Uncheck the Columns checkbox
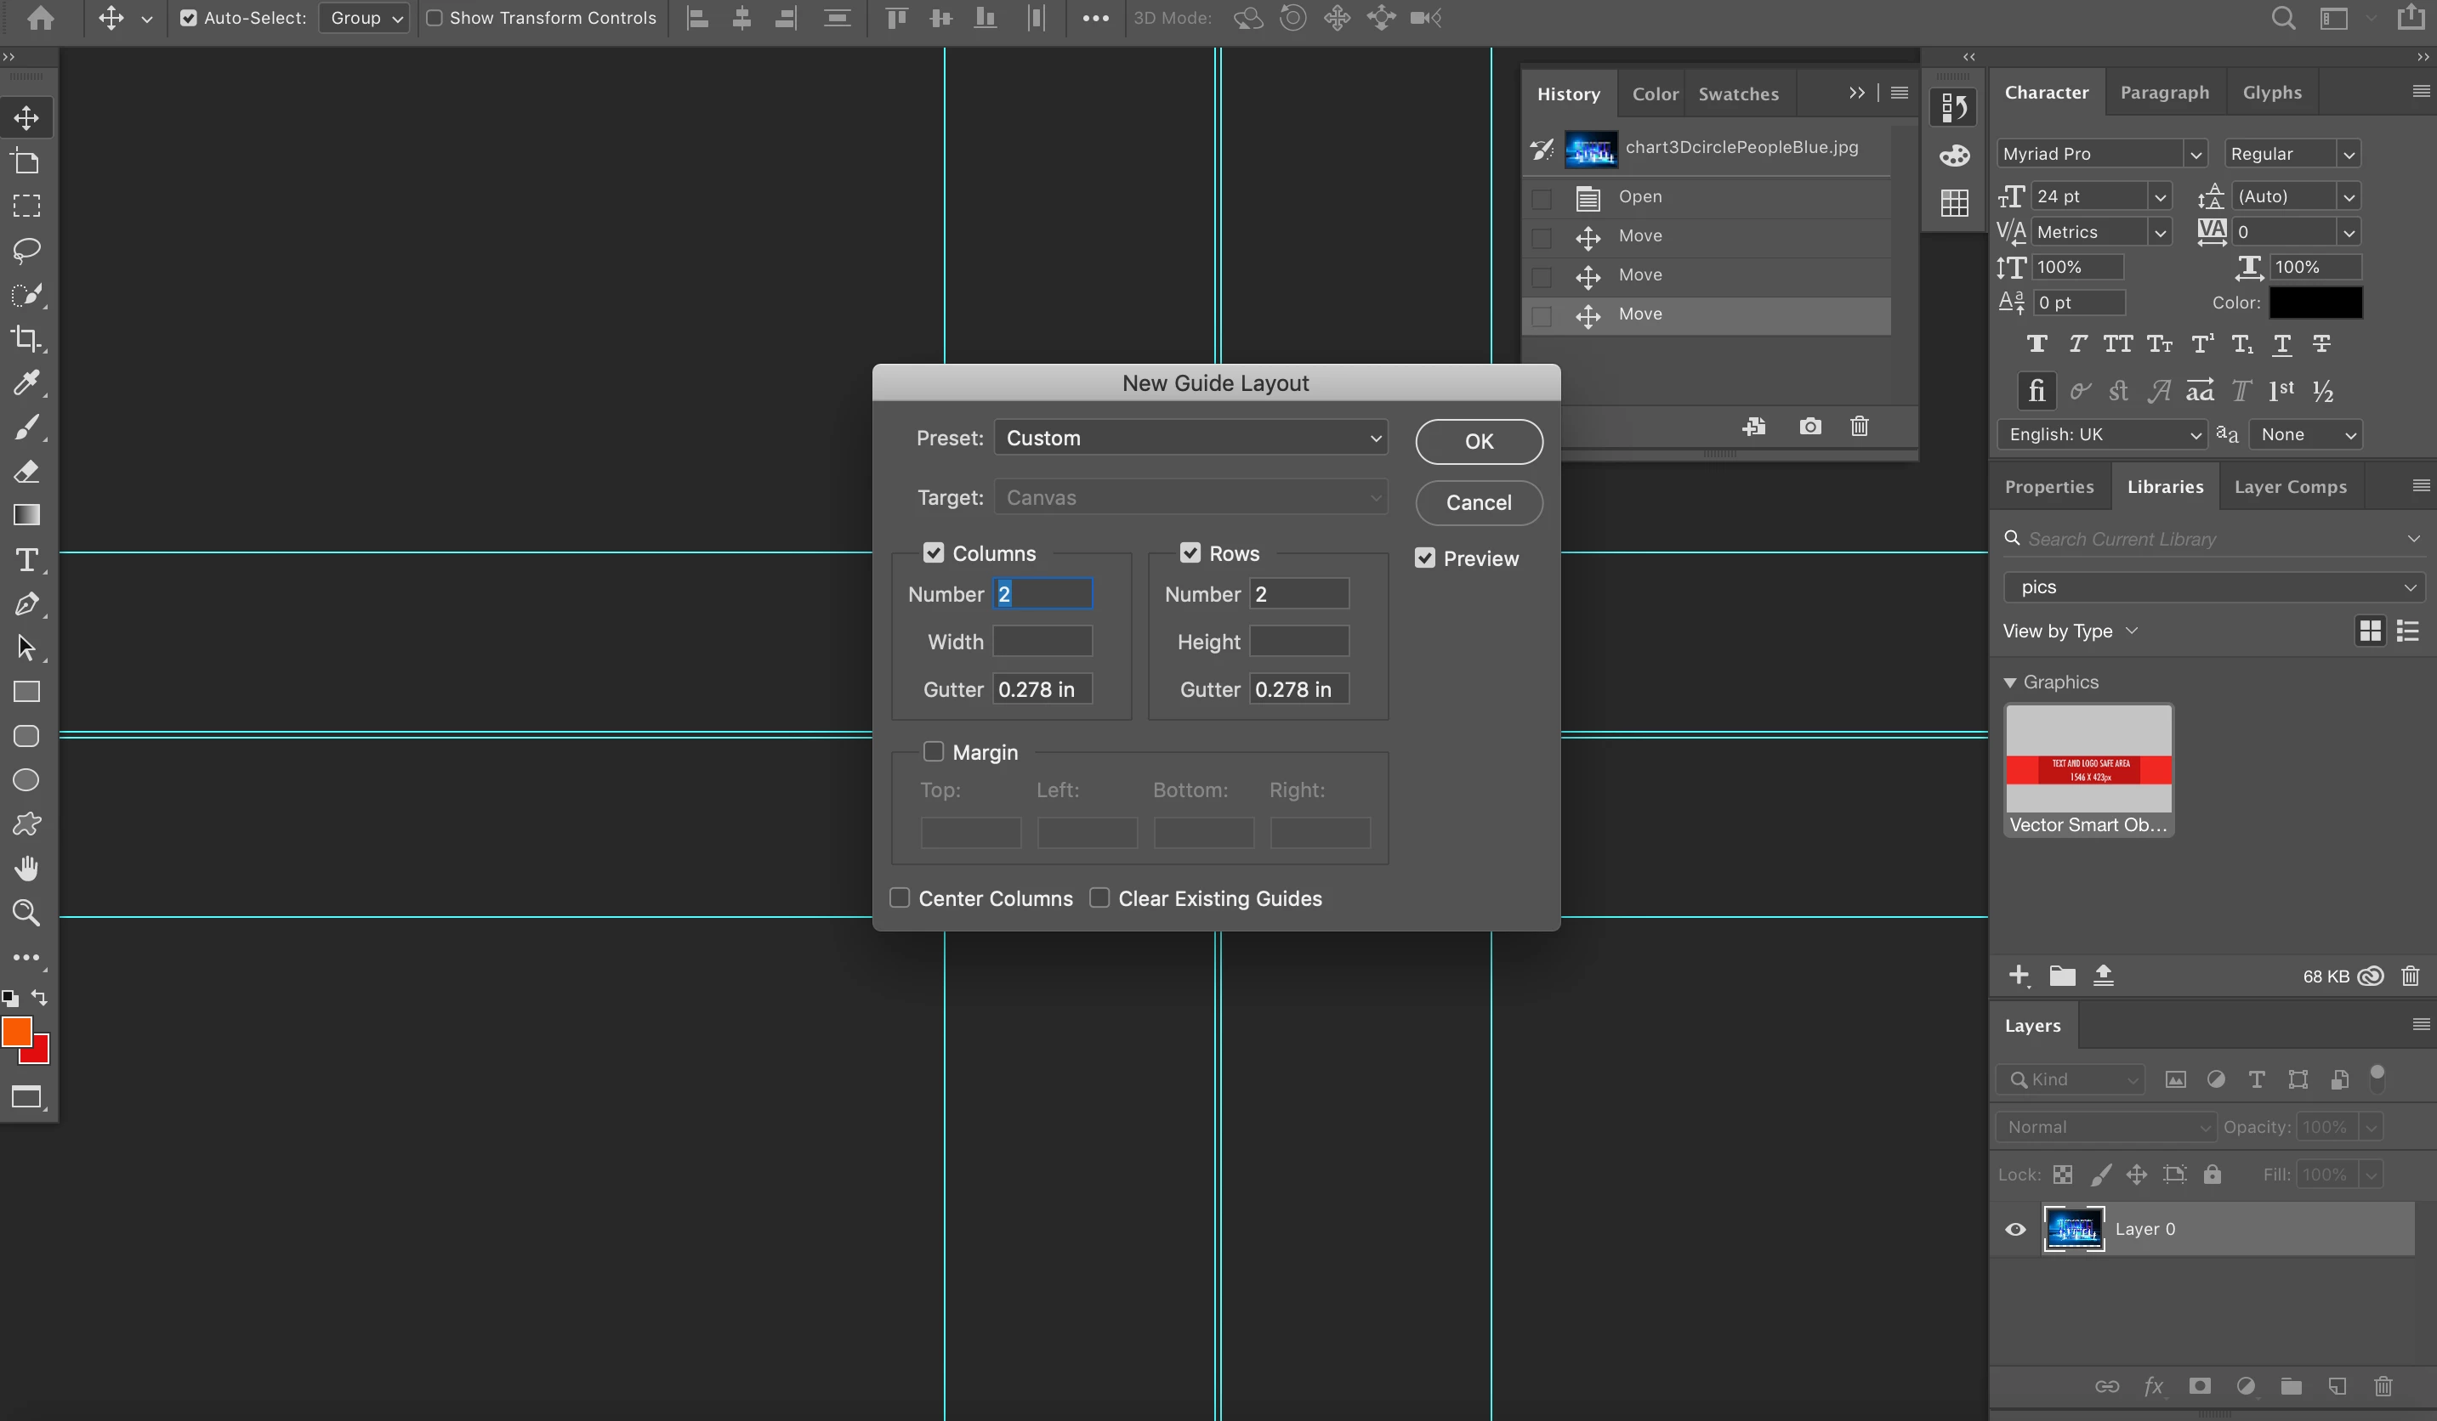Image resolution: width=2437 pixels, height=1421 pixels. pos(932,553)
